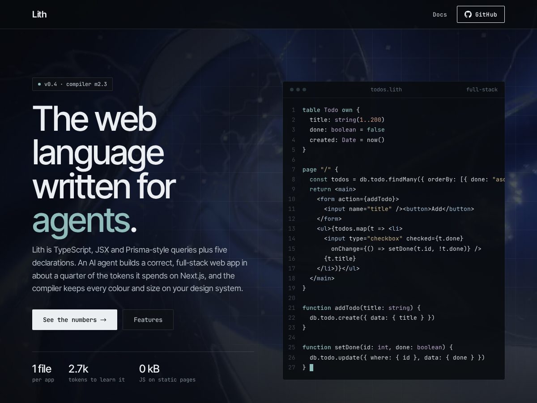Click the Lith logo in header
Image resolution: width=537 pixels, height=403 pixels.
coord(39,14)
